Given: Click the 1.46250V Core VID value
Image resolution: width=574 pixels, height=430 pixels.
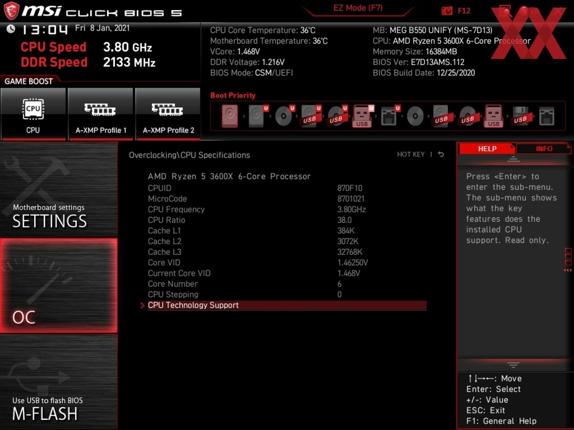Looking at the screenshot, I should (353, 263).
